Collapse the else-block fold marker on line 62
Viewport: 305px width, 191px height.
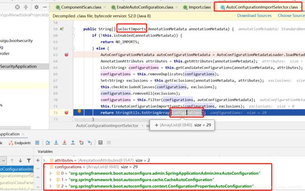tap(73, 48)
